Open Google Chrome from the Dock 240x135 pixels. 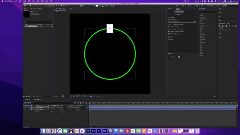[x=54, y=131]
